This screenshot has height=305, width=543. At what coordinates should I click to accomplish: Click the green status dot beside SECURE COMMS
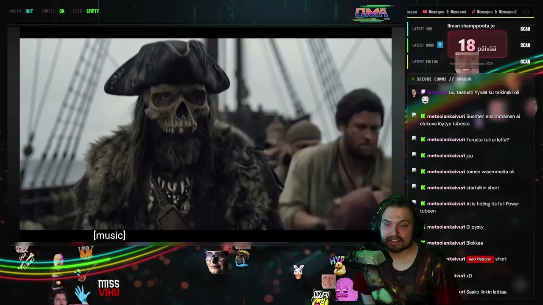[x=413, y=79]
